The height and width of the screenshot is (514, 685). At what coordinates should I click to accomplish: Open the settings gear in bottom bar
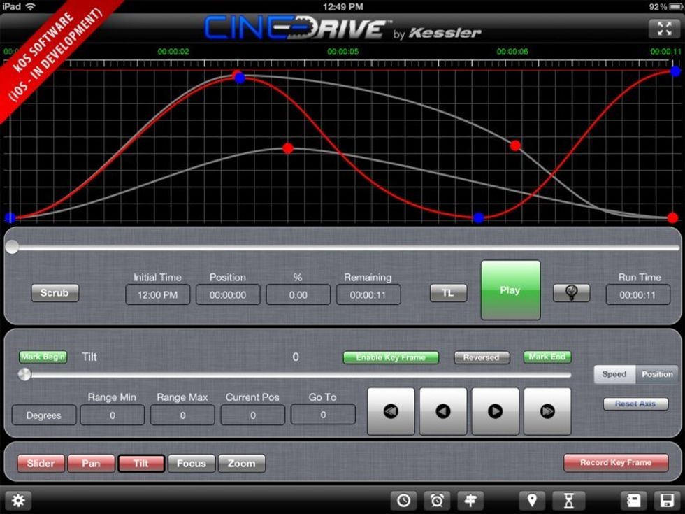(x=18, y=500)
